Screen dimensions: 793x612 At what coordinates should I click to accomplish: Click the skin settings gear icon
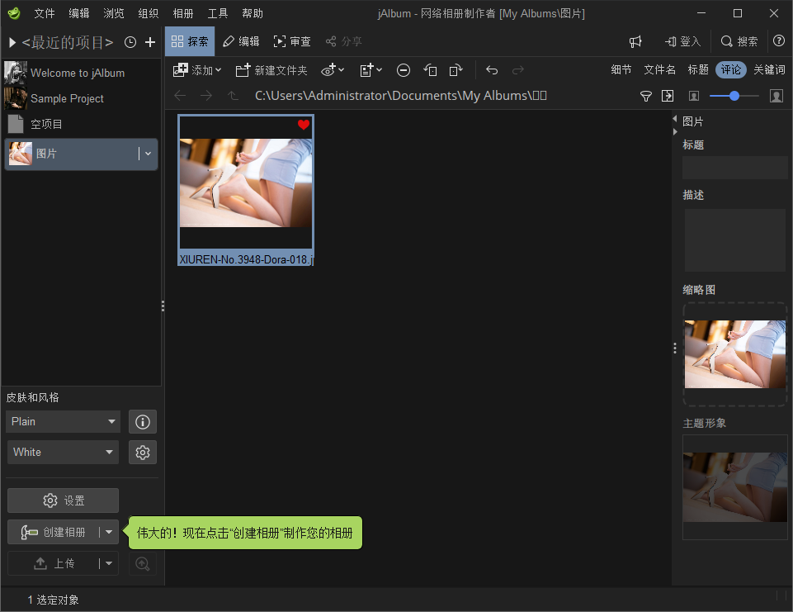pyautogui.click(x=143, y=452)
